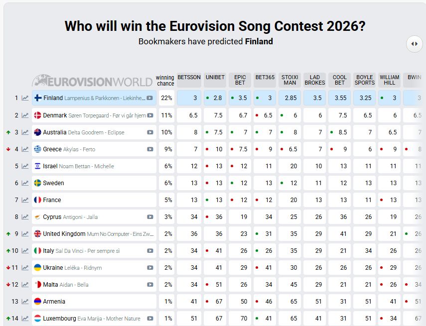Play Malta's Bella video
The height and width of the screenshot is (326, 426).
[x=150, y=285]
